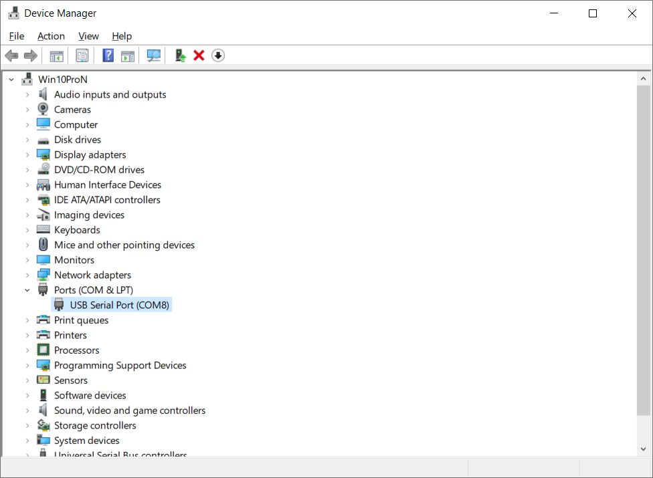The width and height of the screenshot is (653, 478).
Task: Expand the Software devices chevron
Action: pyautogui.click(x=27, y=395)
